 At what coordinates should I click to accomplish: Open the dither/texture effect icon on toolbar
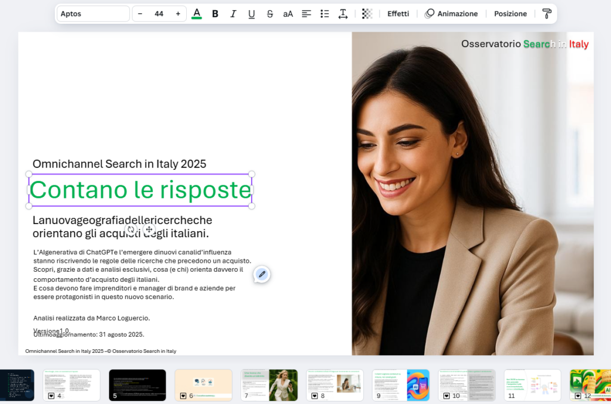point(366,14)
